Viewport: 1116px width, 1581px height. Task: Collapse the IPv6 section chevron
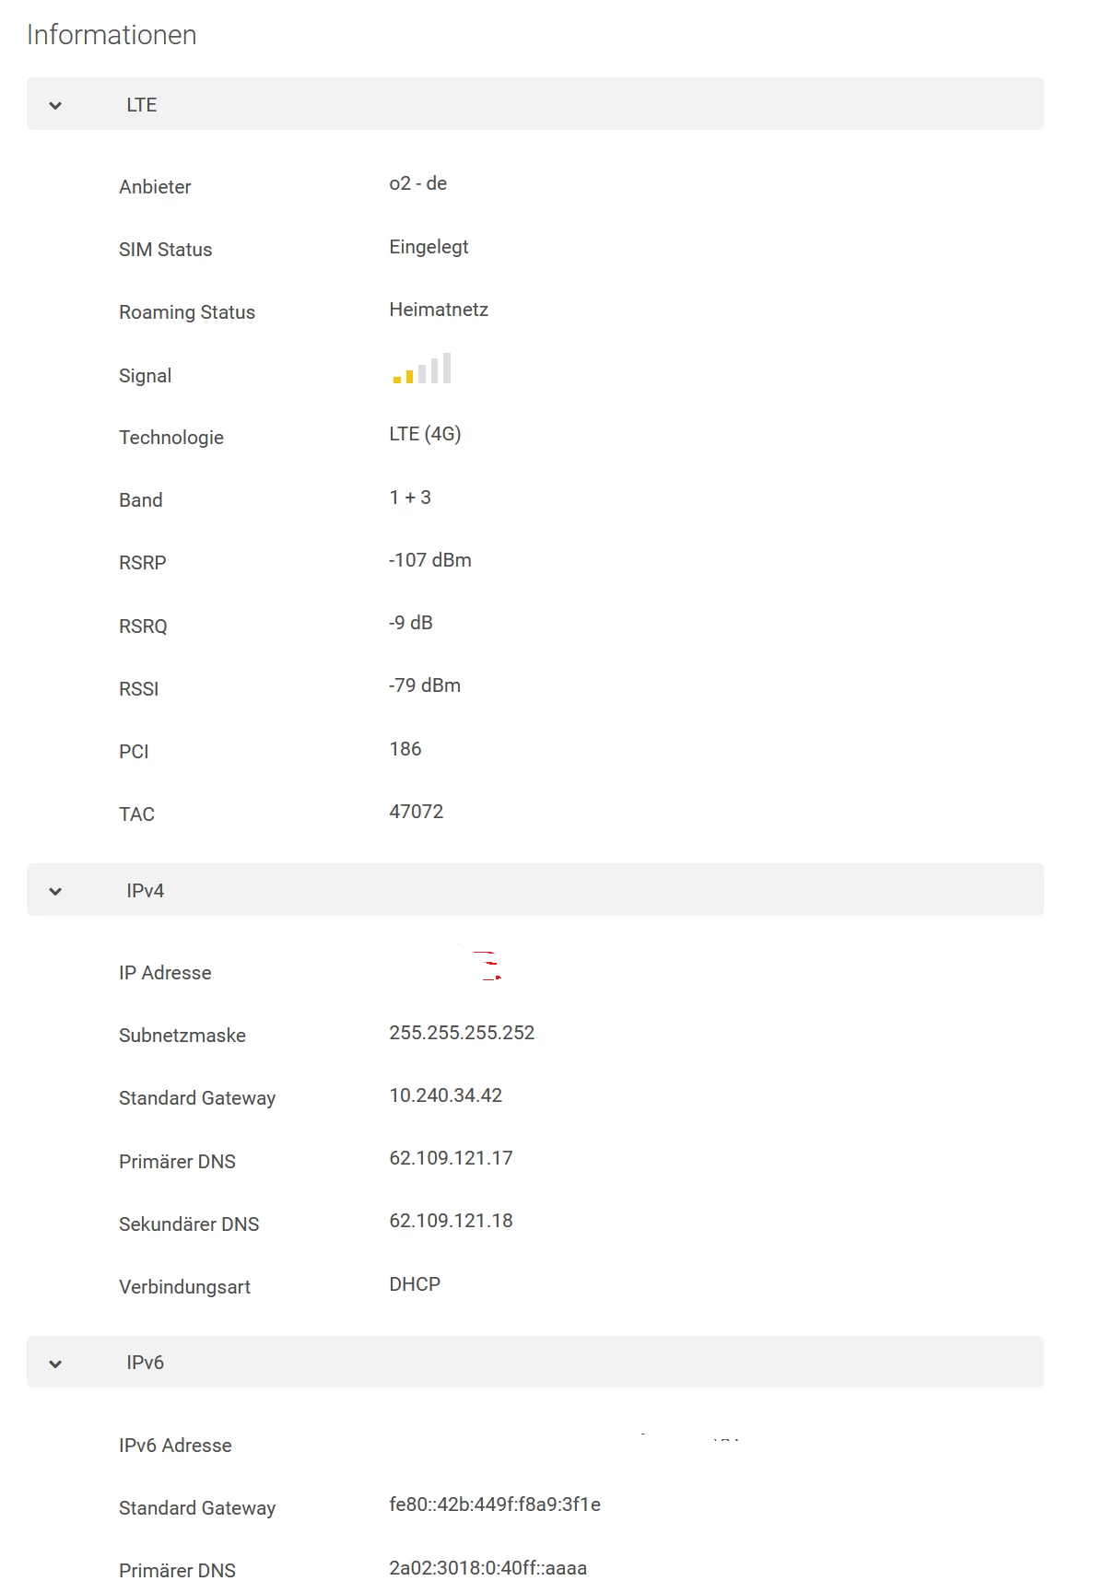55,1363
